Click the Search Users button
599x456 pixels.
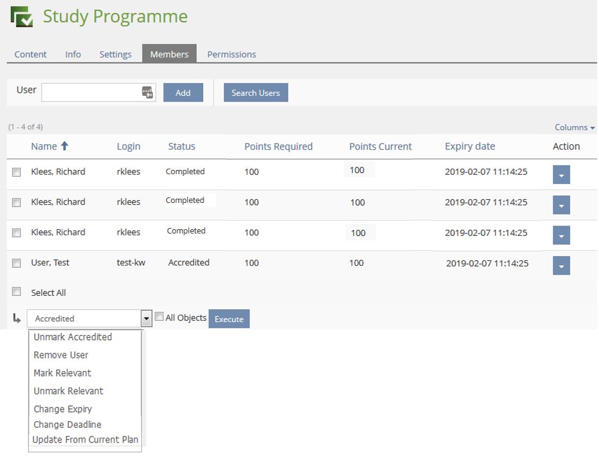(255, 93)
